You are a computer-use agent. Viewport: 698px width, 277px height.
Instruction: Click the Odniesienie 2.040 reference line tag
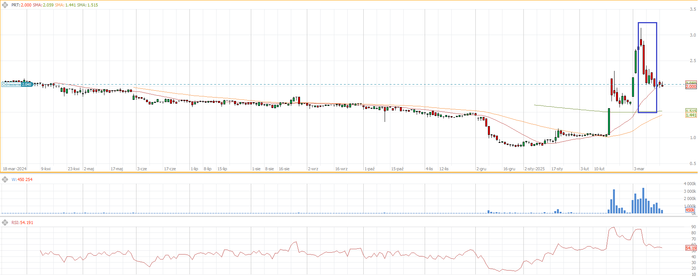17,84
